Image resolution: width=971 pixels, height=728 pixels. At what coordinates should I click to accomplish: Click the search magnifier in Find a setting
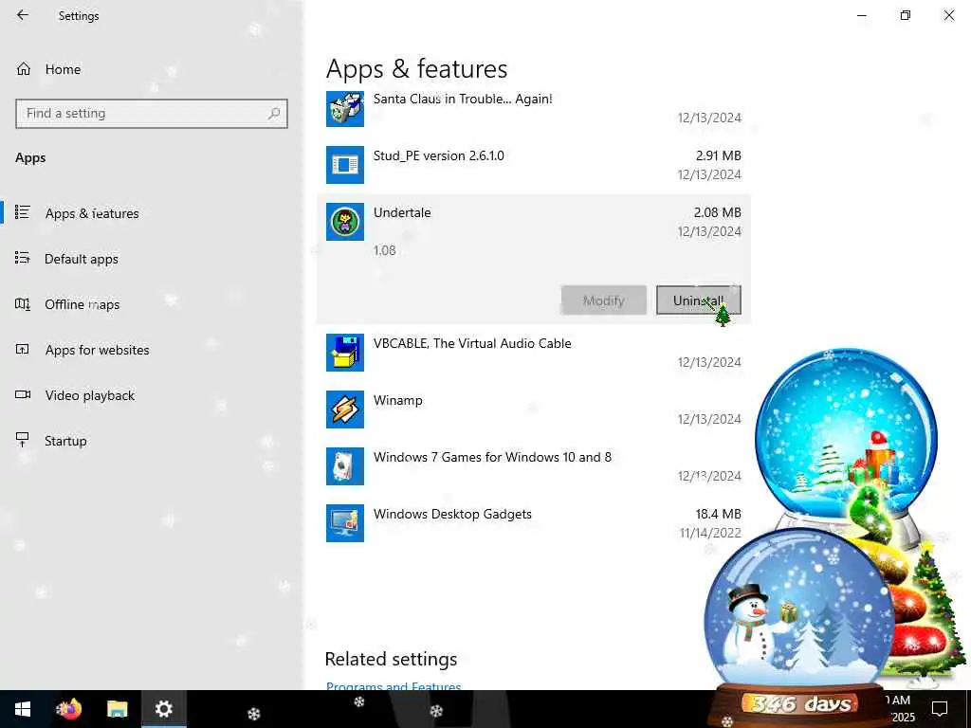point(274,114)
